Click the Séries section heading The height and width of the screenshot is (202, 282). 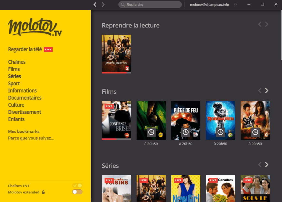[110, 166]
